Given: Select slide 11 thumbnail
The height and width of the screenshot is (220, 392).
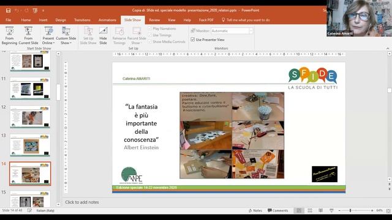Looking at the screenshot, I should [30, 88].
